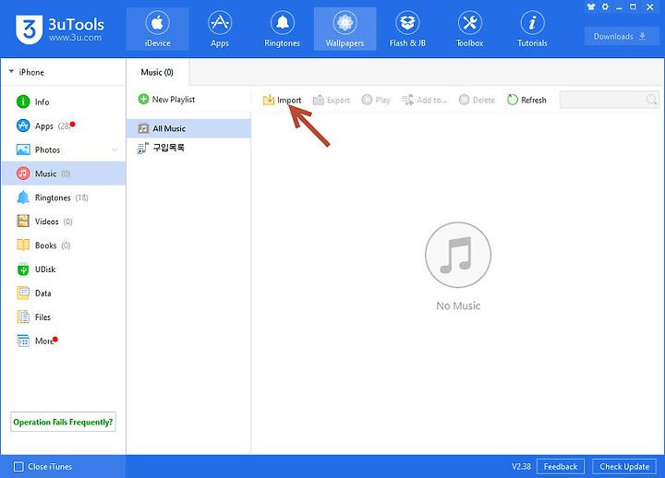Select Books (0) in the sidebar

(x=64, y=245)
